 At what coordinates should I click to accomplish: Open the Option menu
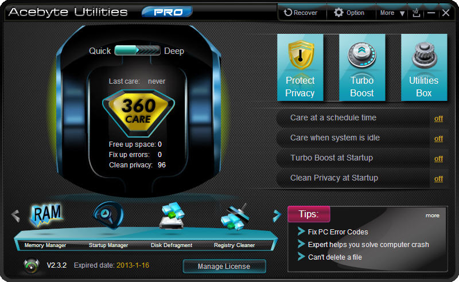349,13
